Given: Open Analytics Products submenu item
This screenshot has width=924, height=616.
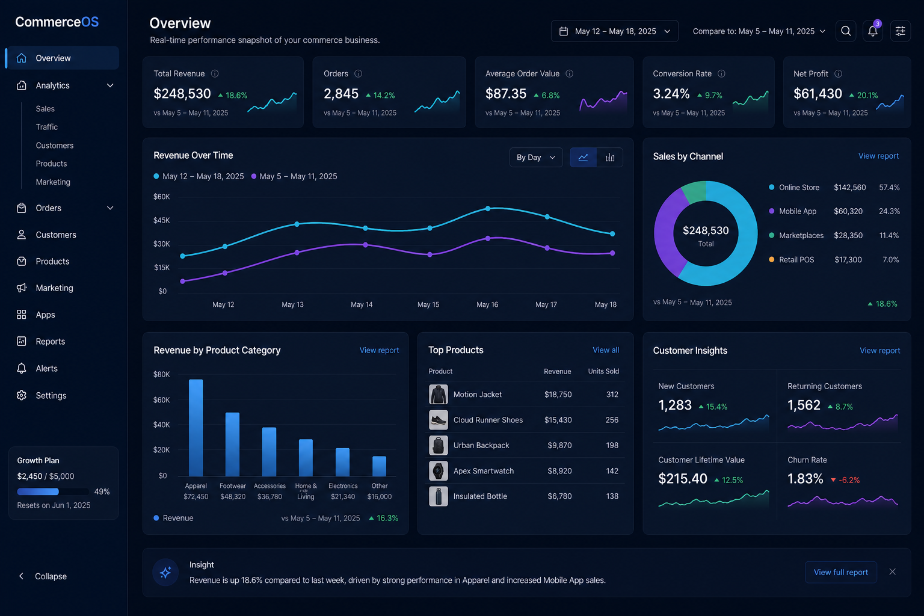Looking at the screenshot, I should 51,164.
